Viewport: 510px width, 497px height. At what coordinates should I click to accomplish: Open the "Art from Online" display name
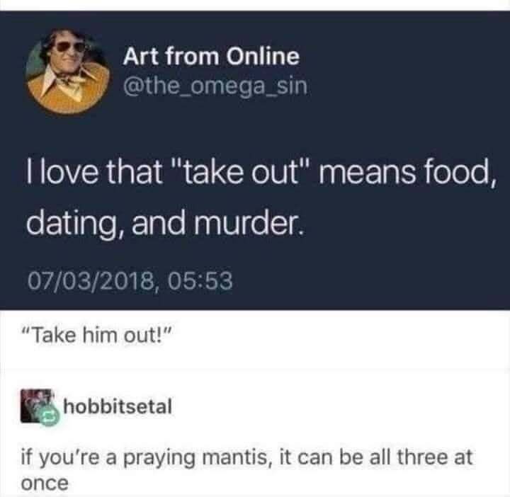pos(211,55)
